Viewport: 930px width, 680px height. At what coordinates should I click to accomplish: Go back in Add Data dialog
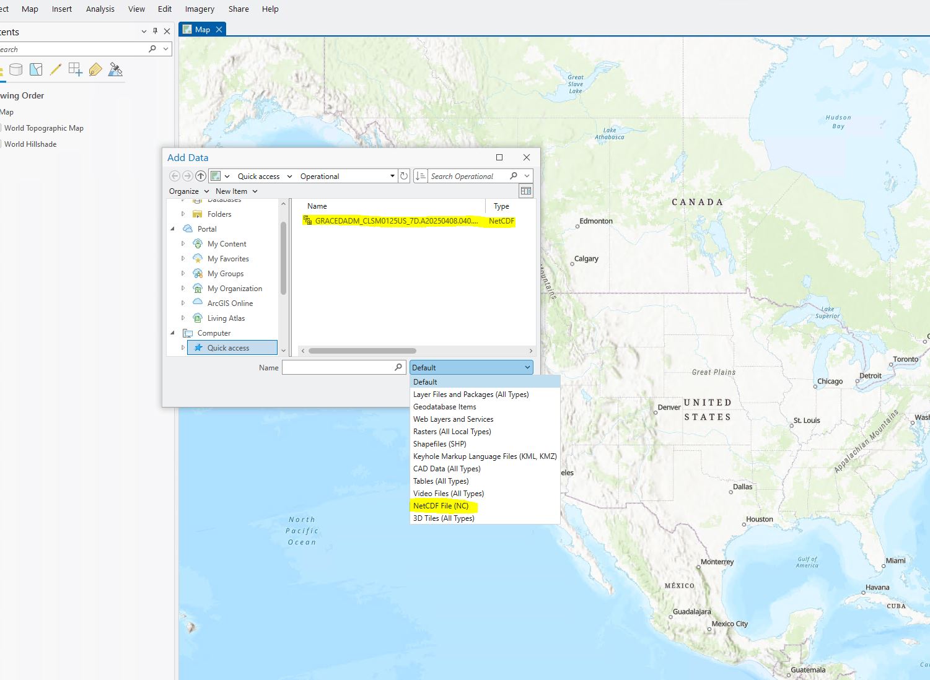tap(175, 176)
